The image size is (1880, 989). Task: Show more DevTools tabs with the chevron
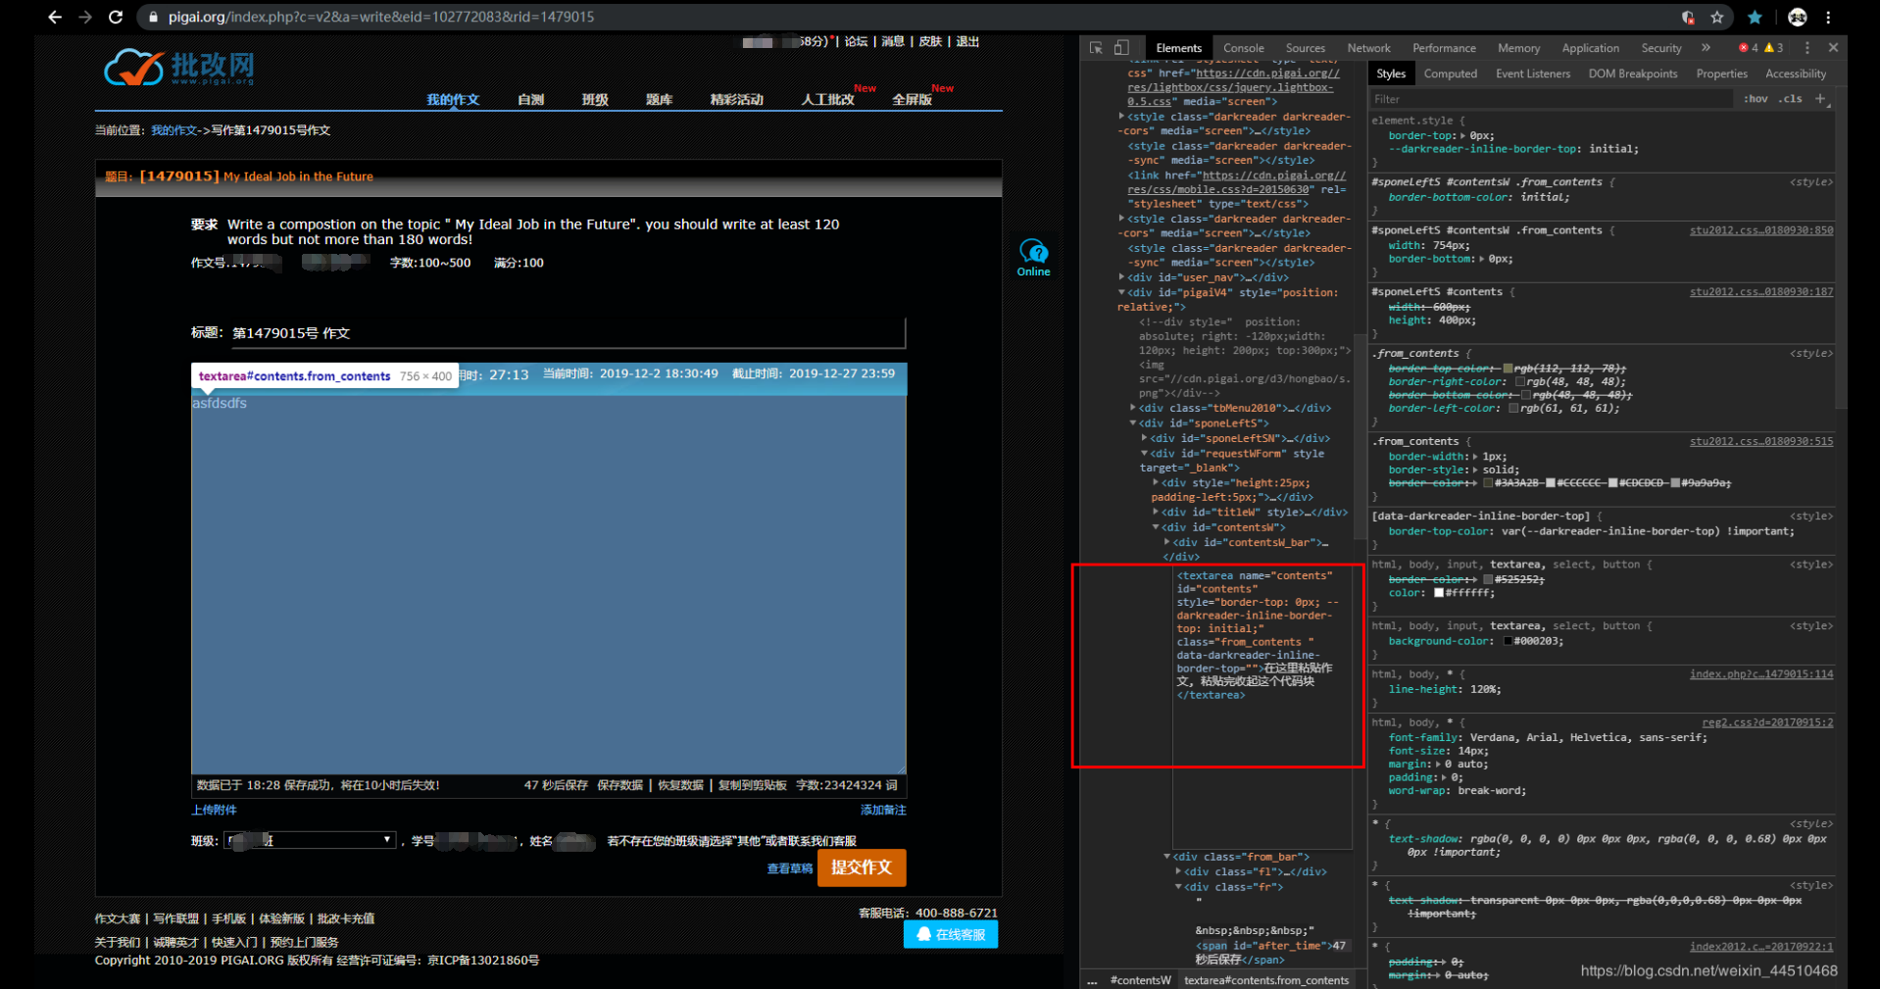tap(1706, 47)
